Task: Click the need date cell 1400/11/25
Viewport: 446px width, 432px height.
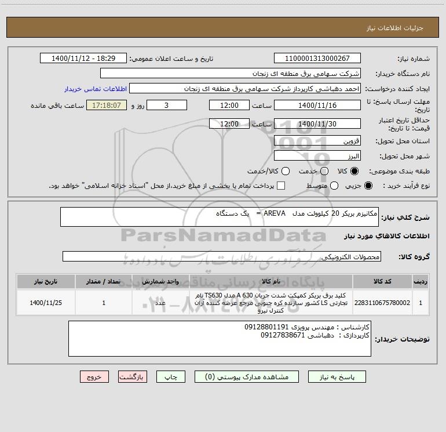Action: [x=46, y=303]
